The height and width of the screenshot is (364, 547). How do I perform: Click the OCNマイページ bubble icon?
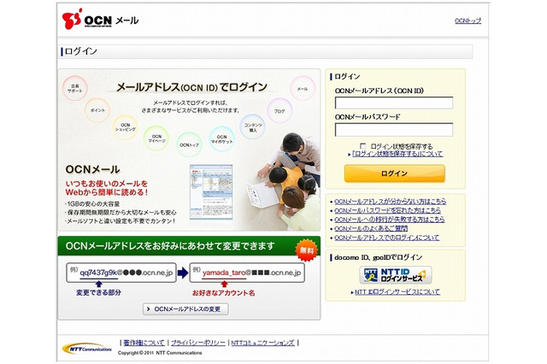click(x=156, y=138)
